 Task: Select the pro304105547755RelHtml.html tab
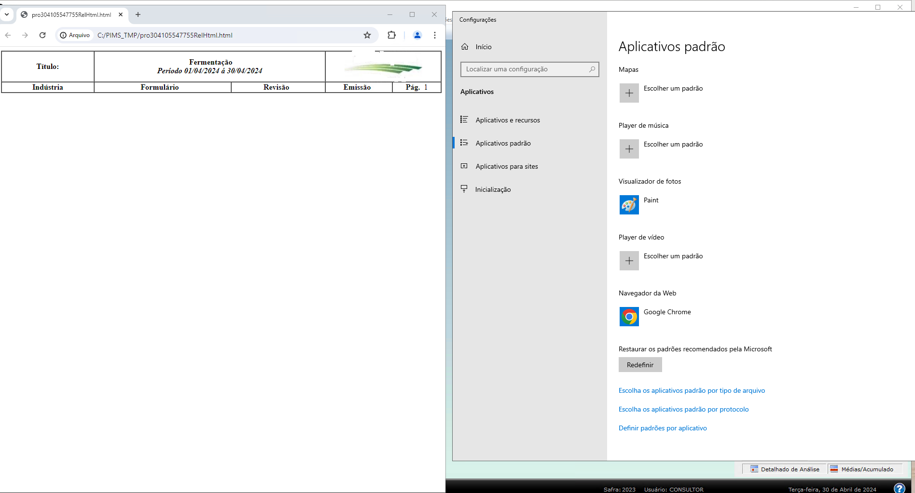[71, 14]
